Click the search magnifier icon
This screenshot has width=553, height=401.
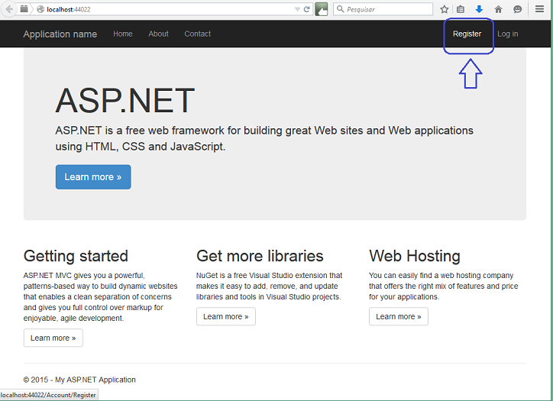(x=341, y=9)
